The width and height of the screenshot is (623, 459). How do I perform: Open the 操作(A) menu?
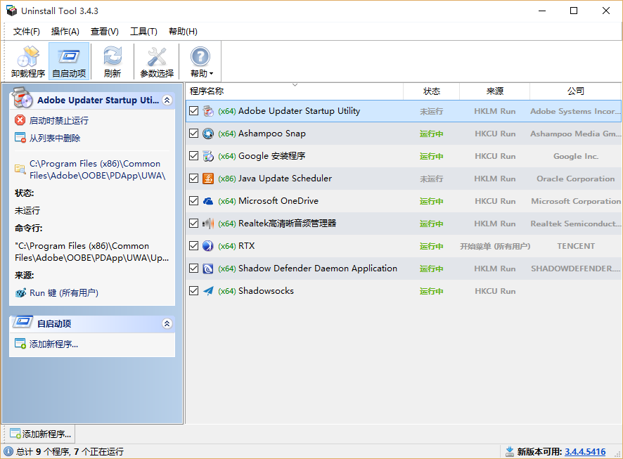65,32
